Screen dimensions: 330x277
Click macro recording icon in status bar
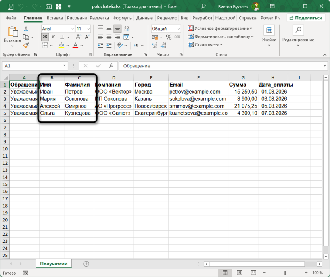coord(25,273)
